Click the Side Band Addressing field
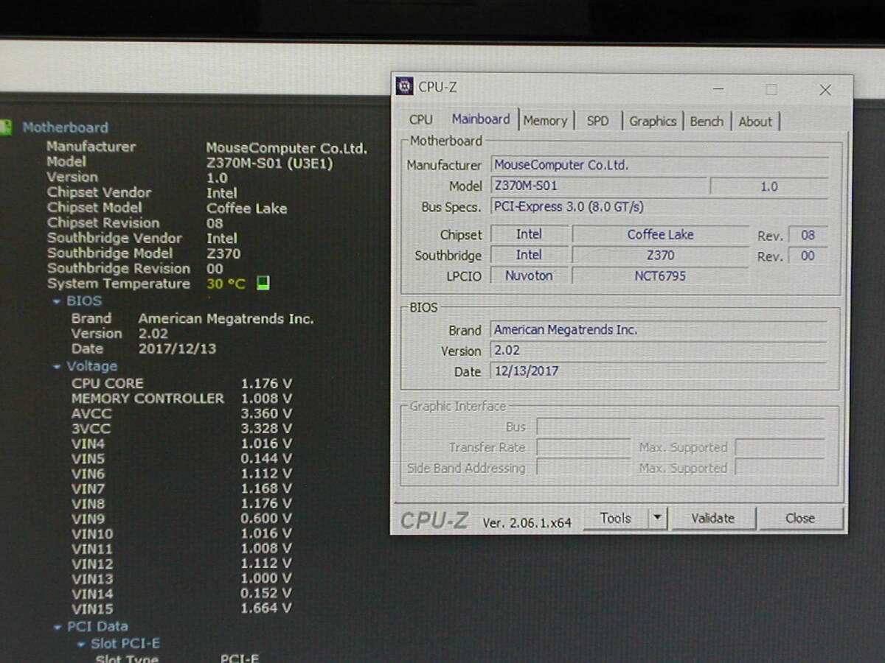The image size is (885, 663). (583, 468)
